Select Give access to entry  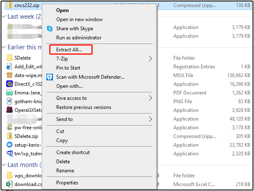[x=72, y=98]
